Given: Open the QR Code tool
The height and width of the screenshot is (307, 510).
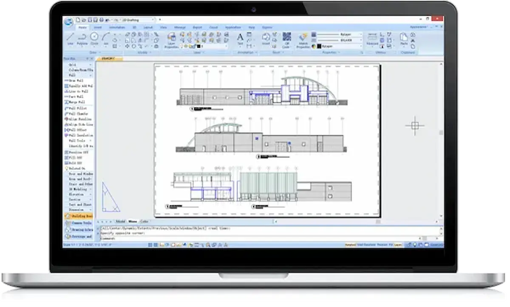Looking at the screenshot, I should tap(286, 37).
